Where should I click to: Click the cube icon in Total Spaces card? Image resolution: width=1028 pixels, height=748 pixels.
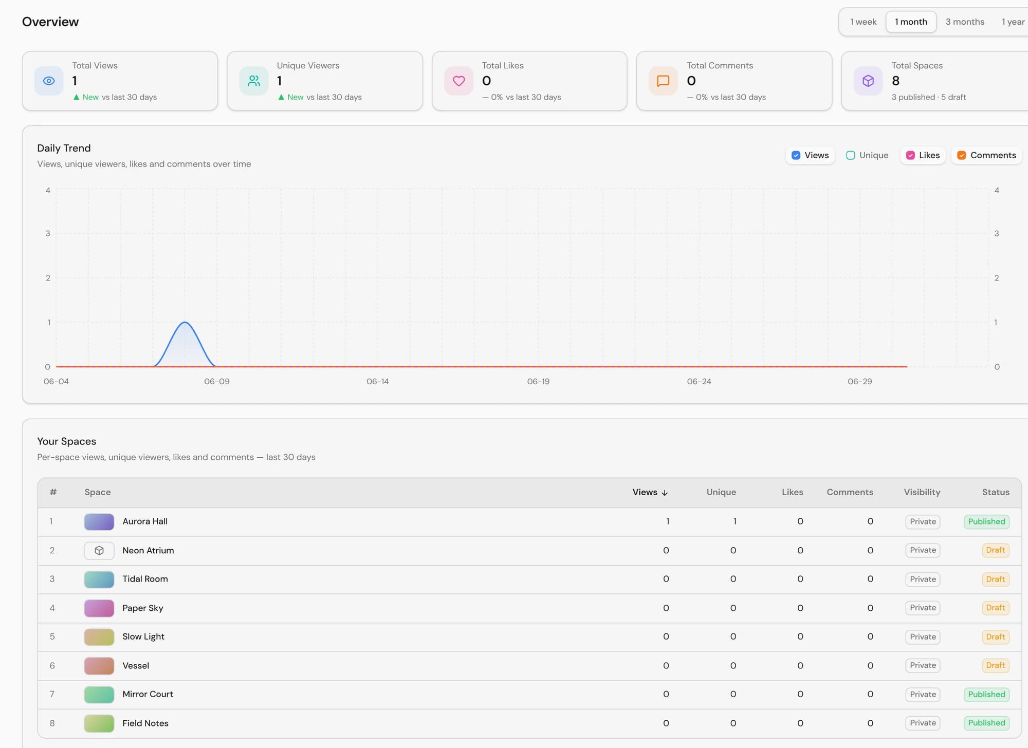[868, 81]
